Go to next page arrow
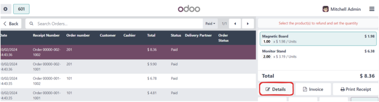The image size is (379, 102). tap(248, 24)
